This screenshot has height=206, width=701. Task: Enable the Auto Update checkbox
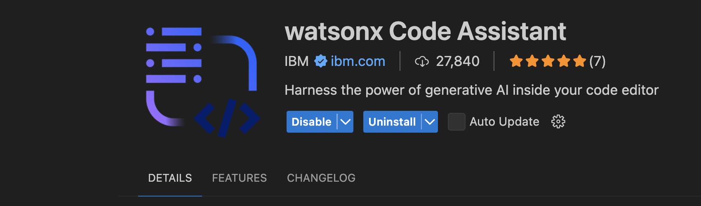(456, 122)
